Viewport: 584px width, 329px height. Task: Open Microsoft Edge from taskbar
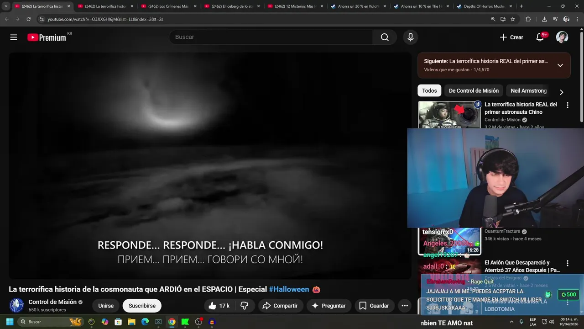145,322
